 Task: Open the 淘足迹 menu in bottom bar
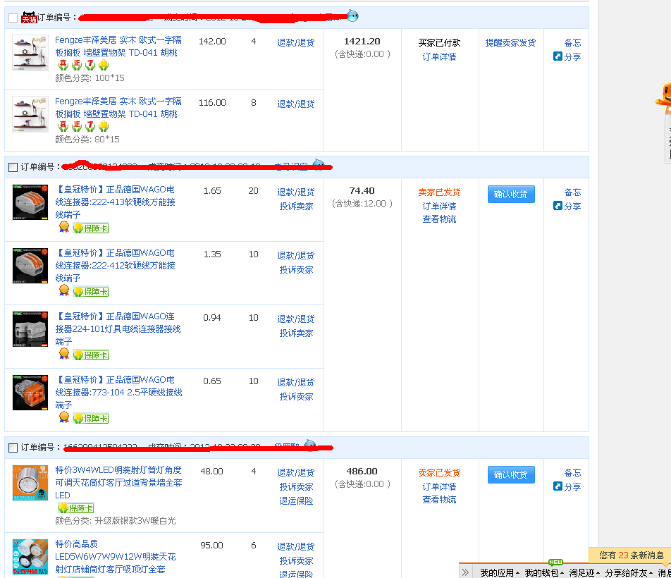(x=584, y=572)
